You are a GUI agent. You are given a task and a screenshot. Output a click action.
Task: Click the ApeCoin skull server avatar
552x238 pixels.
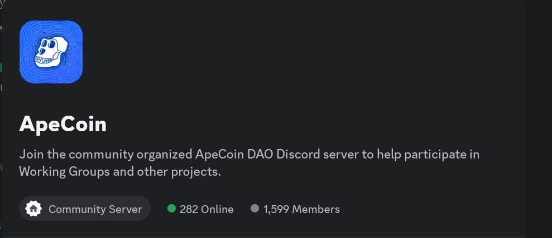51,52
